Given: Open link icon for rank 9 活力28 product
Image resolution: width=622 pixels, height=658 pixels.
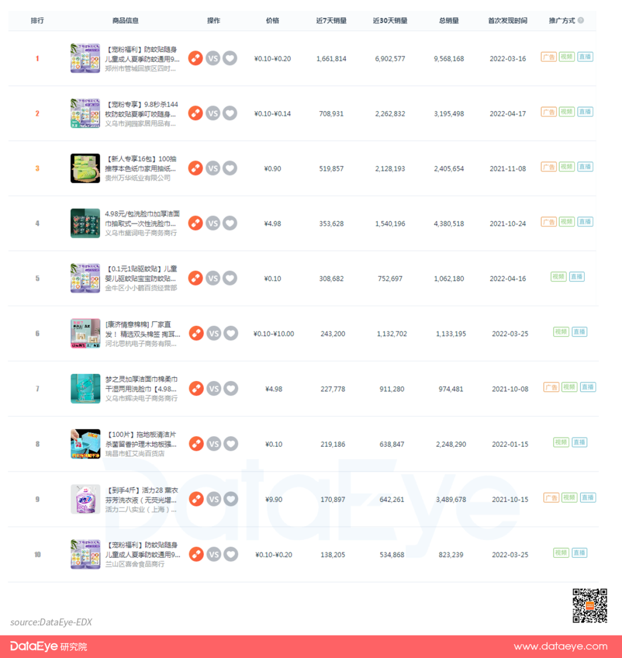Looking at the screenshot, I should (196, 499).
